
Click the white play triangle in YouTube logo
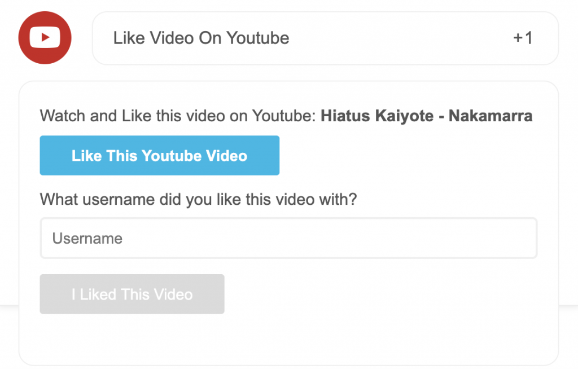[x=45, y=37]
